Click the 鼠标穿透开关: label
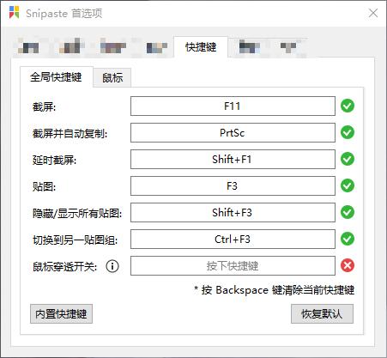 64,267
